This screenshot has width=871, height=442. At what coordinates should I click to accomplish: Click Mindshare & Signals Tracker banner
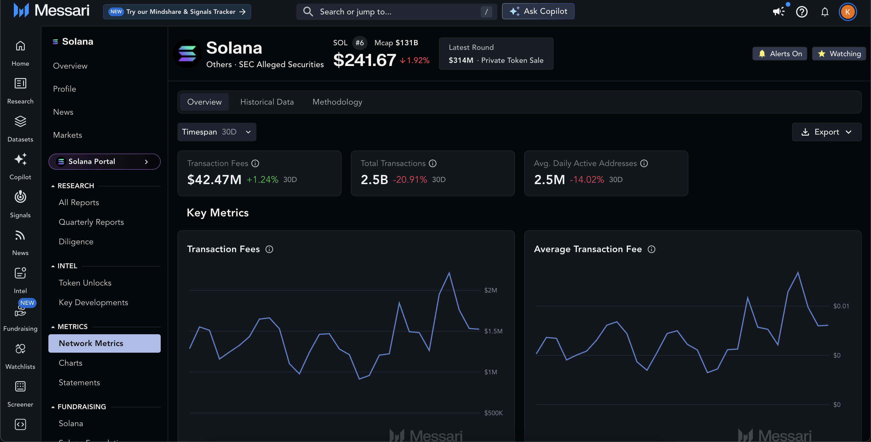point(177,12)
